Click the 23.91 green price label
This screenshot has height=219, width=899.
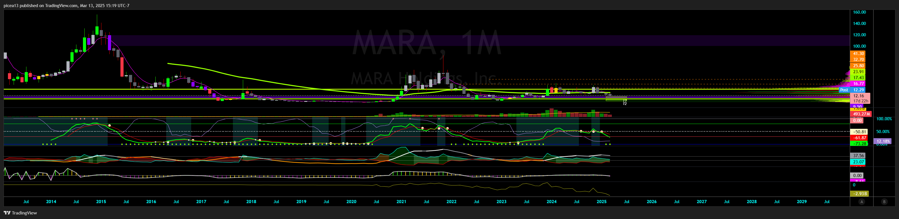pos(858,72)
